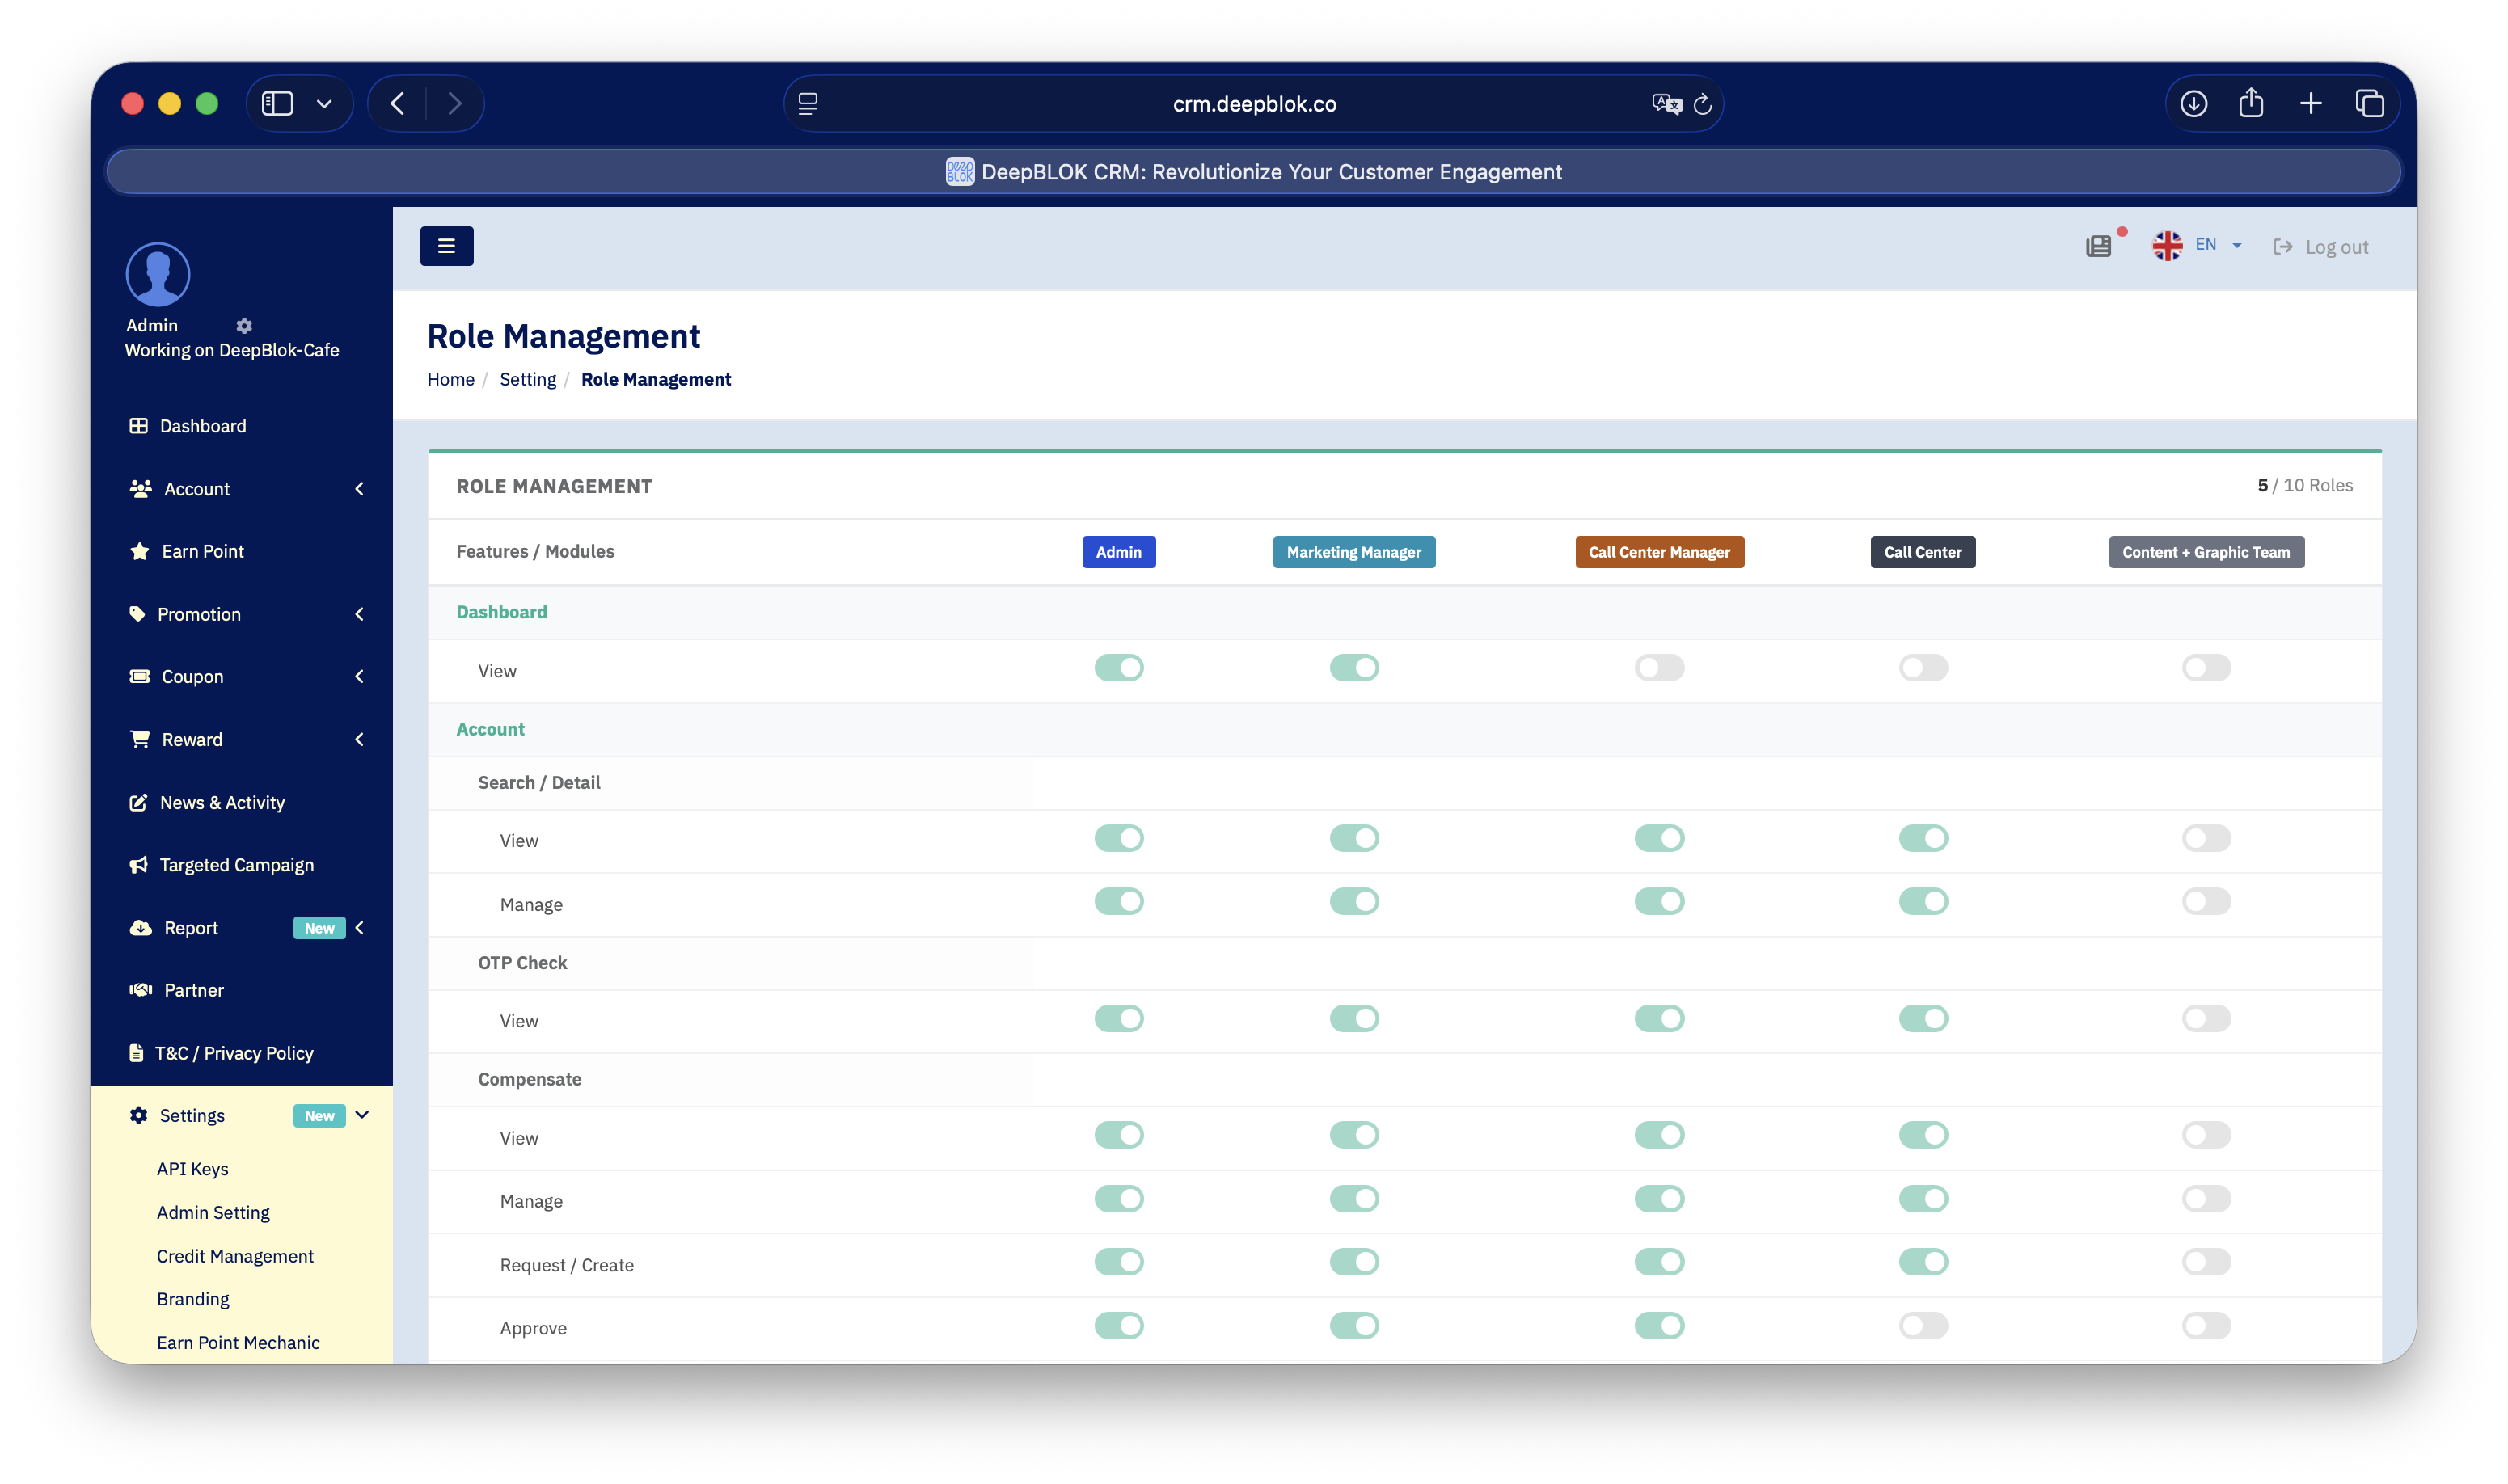This screenshot has height=1484, width=2508.
Task: Click the Admin profile avatar
Action: (x=158, y=274)
